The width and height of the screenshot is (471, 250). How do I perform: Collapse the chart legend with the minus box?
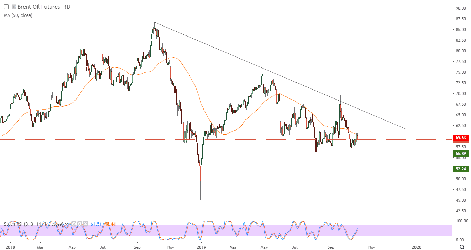pyautogui.click(x=6, y=7)
